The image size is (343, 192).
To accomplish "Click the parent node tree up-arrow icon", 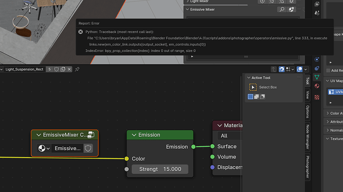I will 274,70.
